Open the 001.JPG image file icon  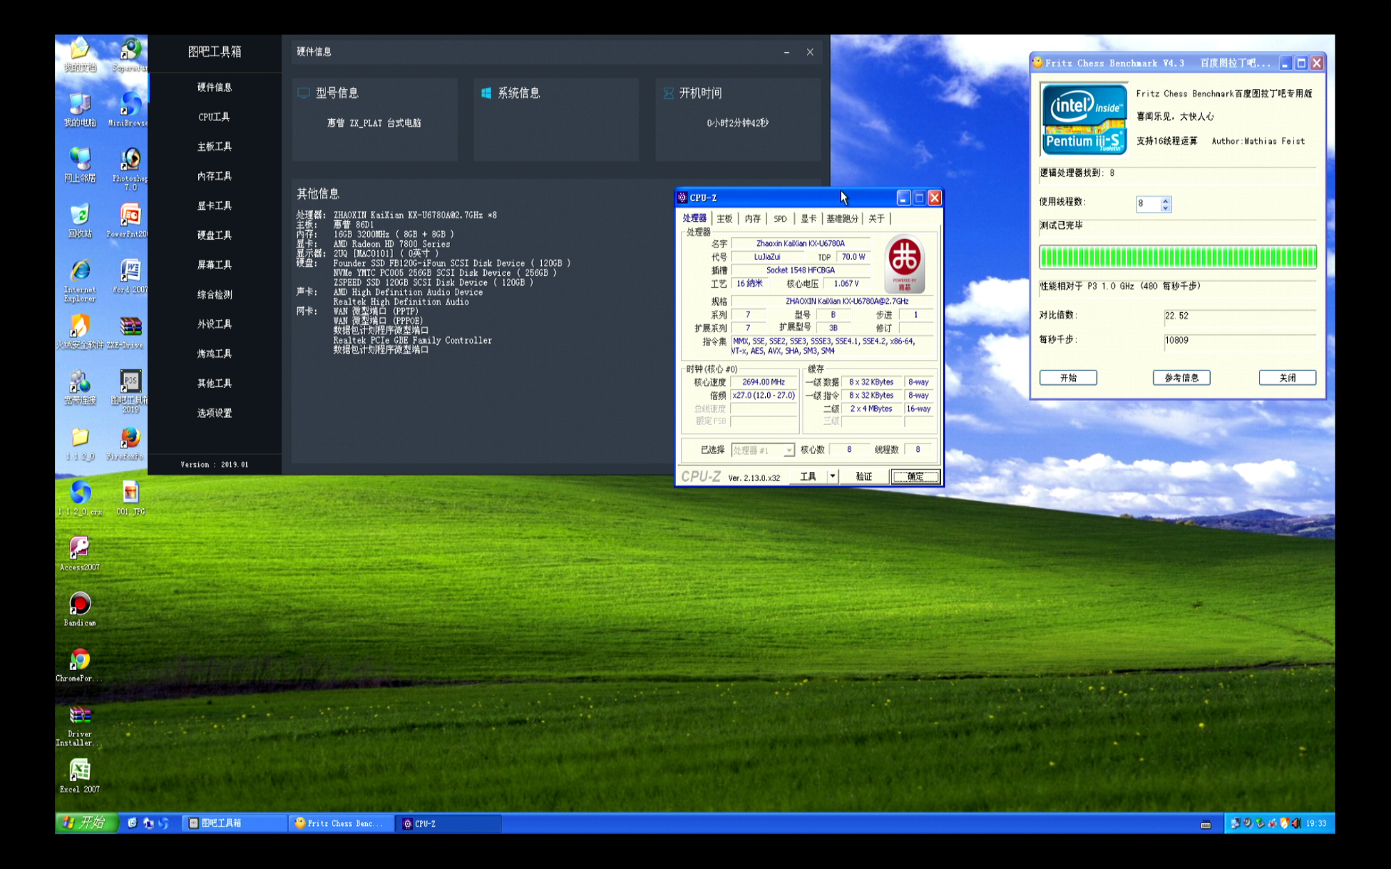[x=131, y=498]
